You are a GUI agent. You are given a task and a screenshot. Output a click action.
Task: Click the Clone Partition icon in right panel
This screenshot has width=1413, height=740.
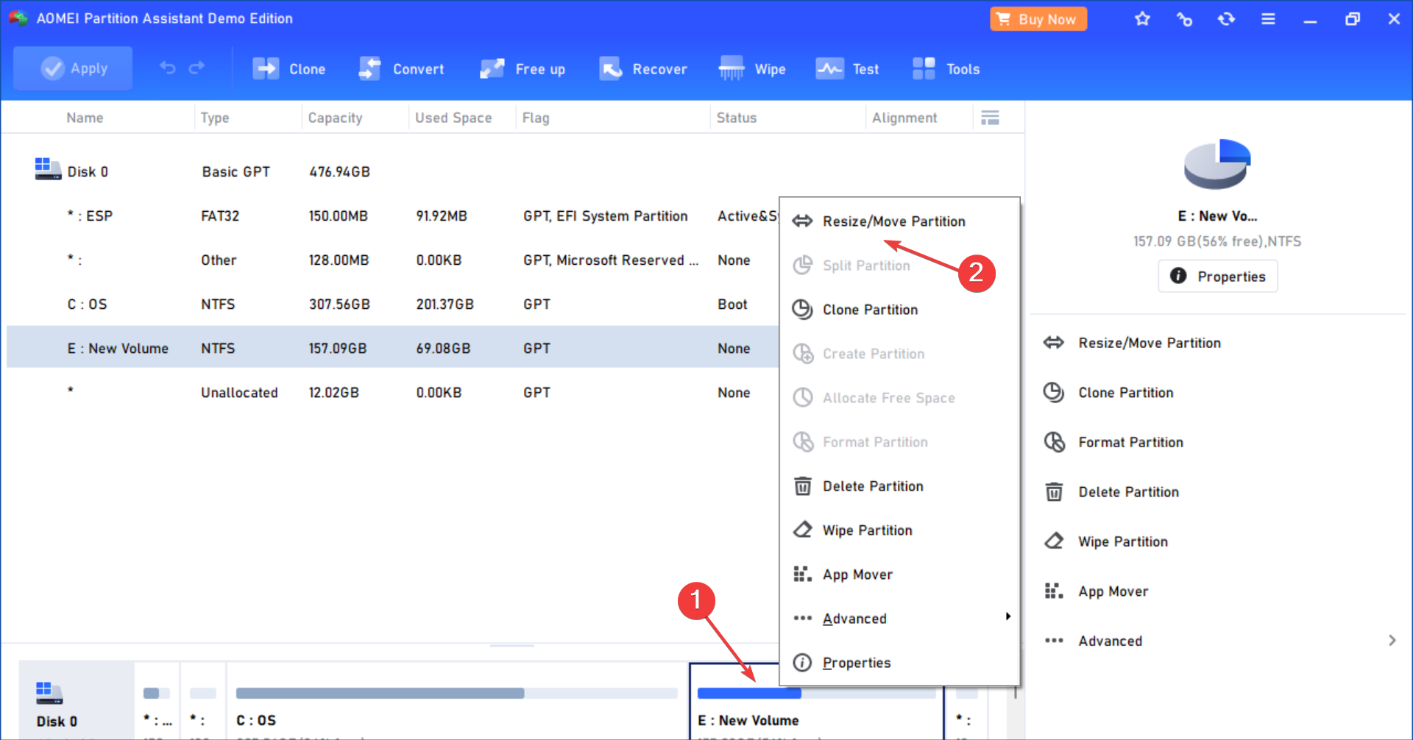pyautogui.click(x=1054, y=393)
